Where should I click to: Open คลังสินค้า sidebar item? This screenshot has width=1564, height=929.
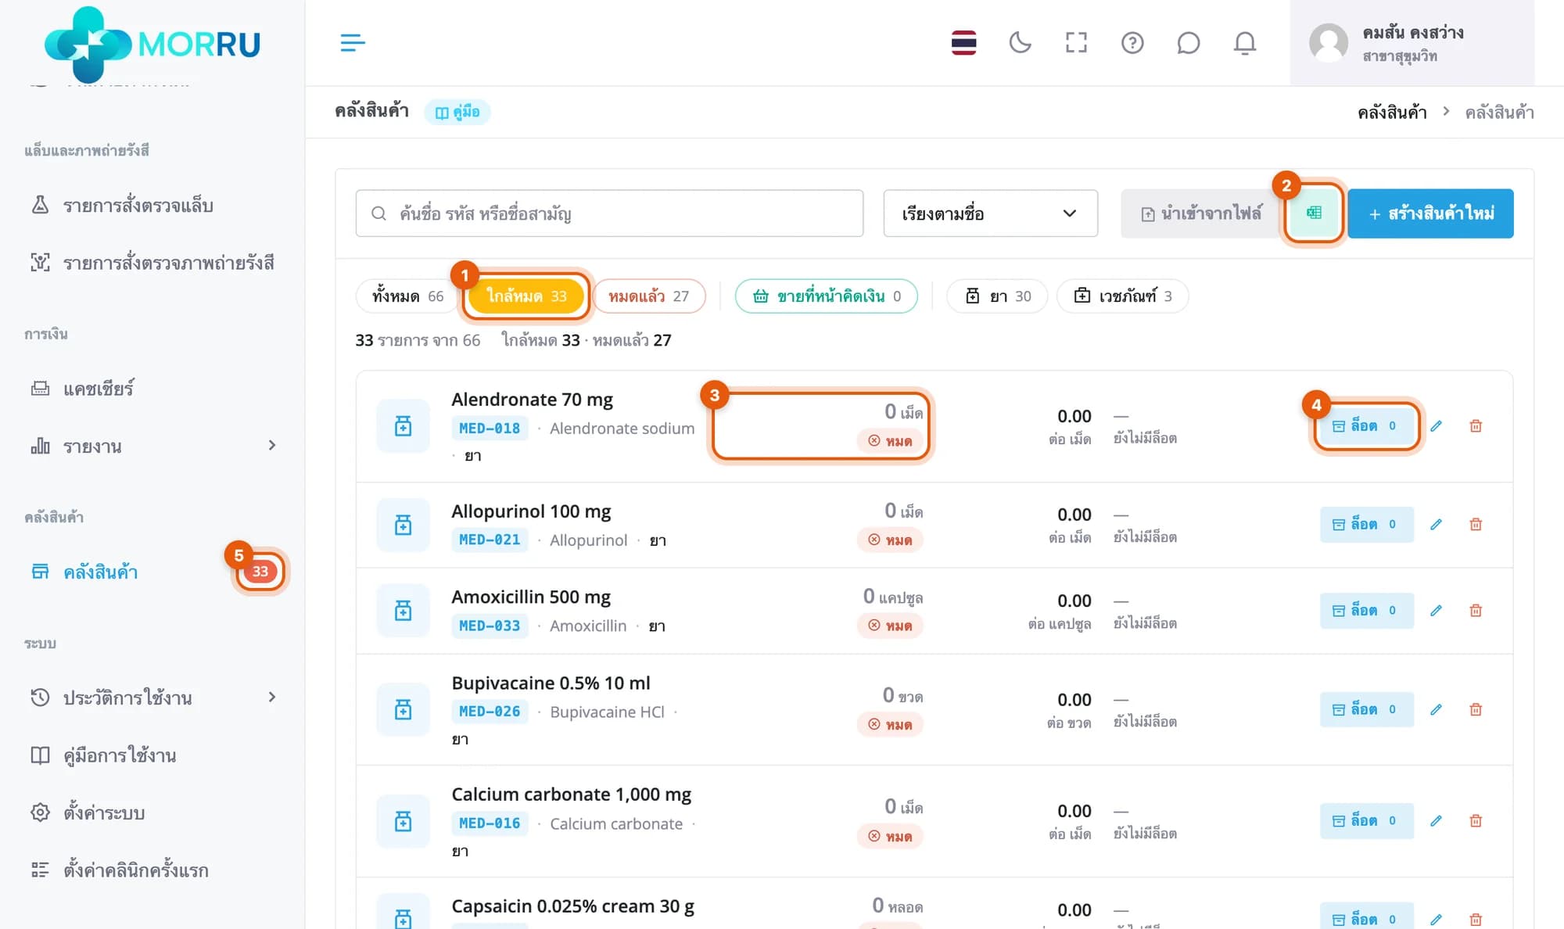(152, 572)
